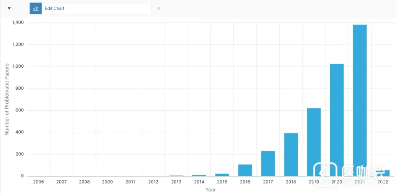
Task: Click the 1,400 y-axis tick label
Action: 18,22
